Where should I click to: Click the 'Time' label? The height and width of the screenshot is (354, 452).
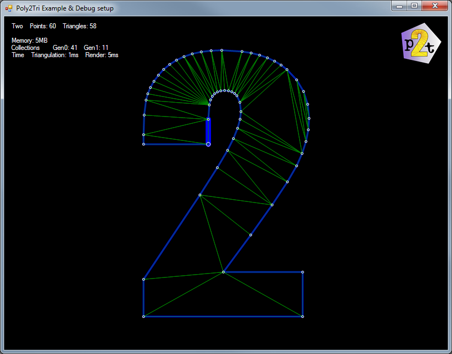(x=18, y=55)
